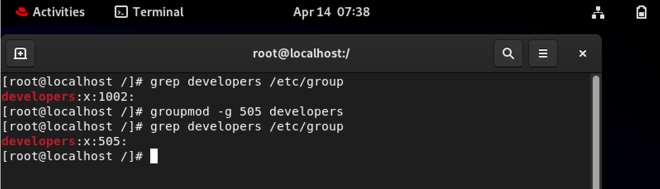Click the grep command below groupmod
This screenshot has height=189, width=660.
pos(247,127)
